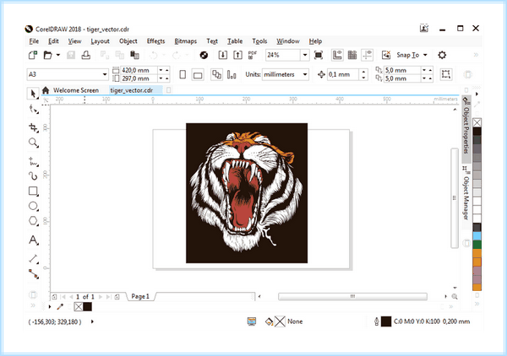Toggle Show grid
Screen dimensions: 507x356
(x=352, y=55)
